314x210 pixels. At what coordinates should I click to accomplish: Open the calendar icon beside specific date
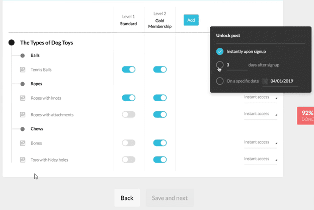[x=265, y=81]
